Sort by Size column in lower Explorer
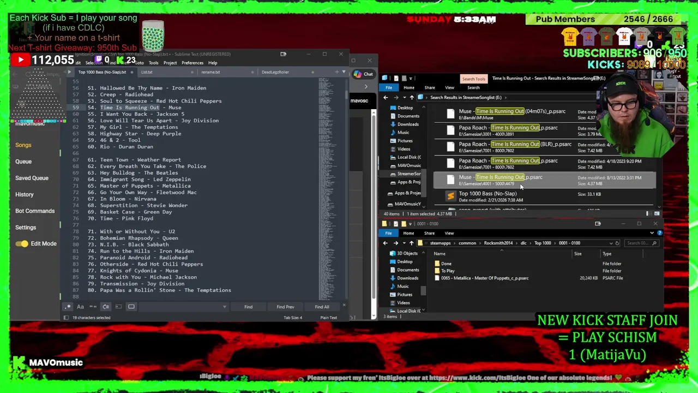Image resolution: width=698 pixels, height=393 pixels. (577, 254)
